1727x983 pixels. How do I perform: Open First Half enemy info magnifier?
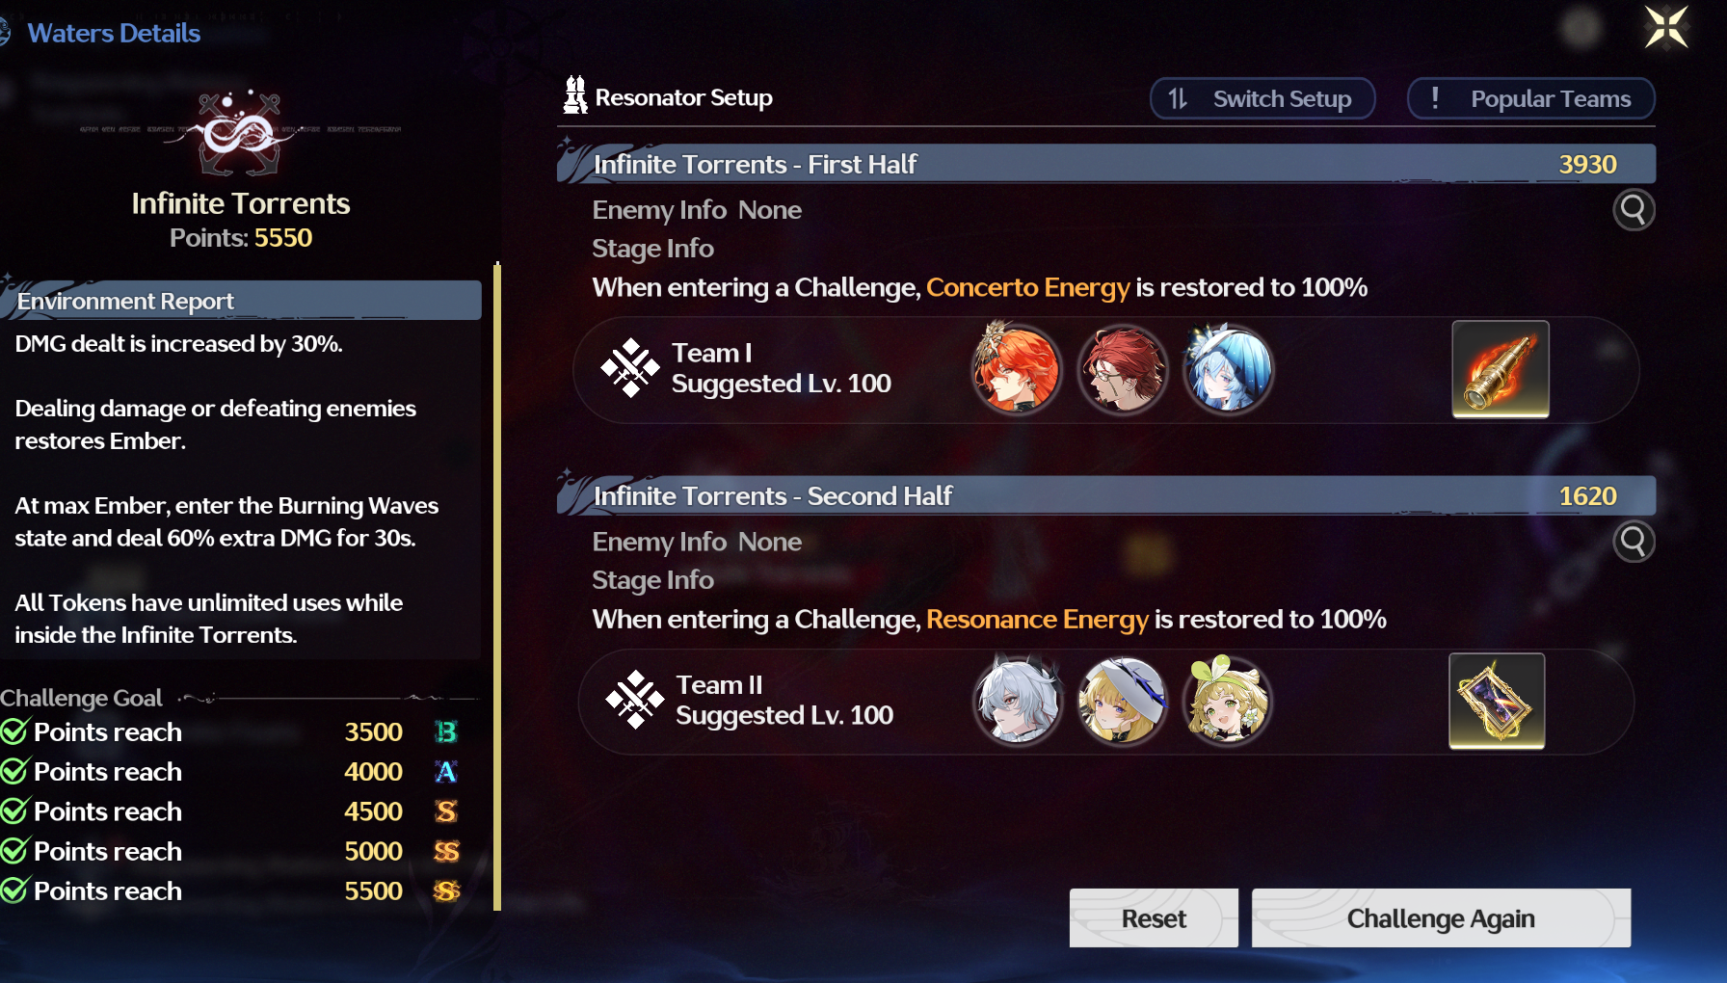point(1634,210)
